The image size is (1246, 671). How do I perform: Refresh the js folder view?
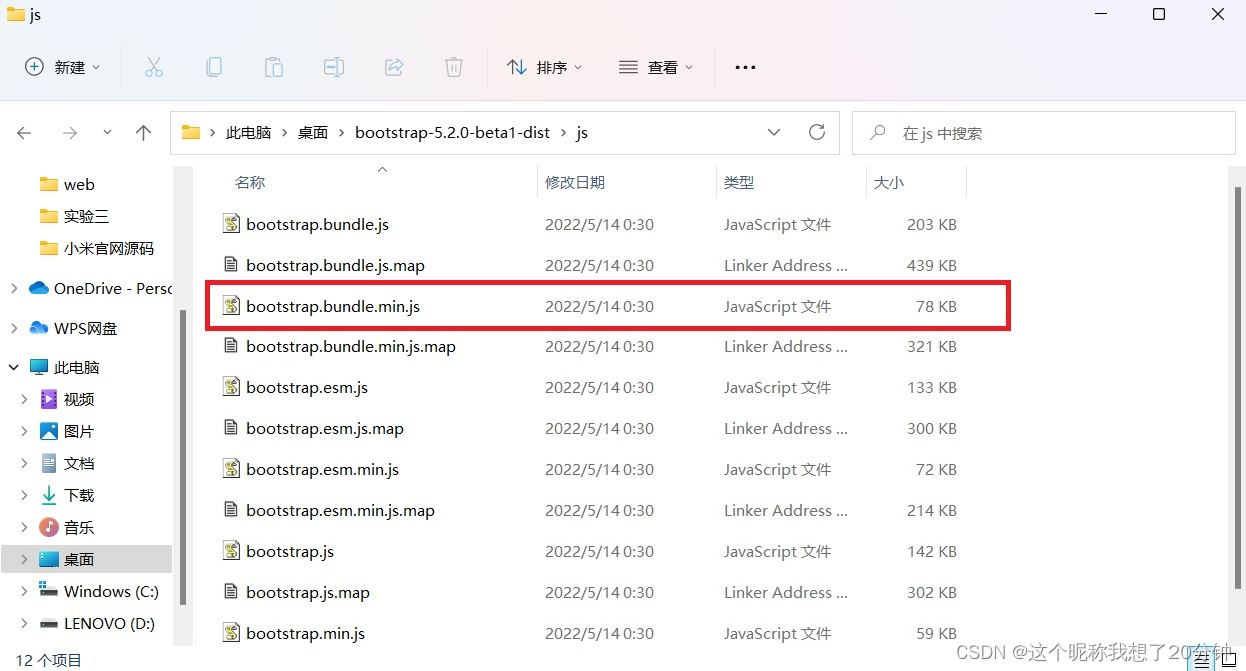817,131
